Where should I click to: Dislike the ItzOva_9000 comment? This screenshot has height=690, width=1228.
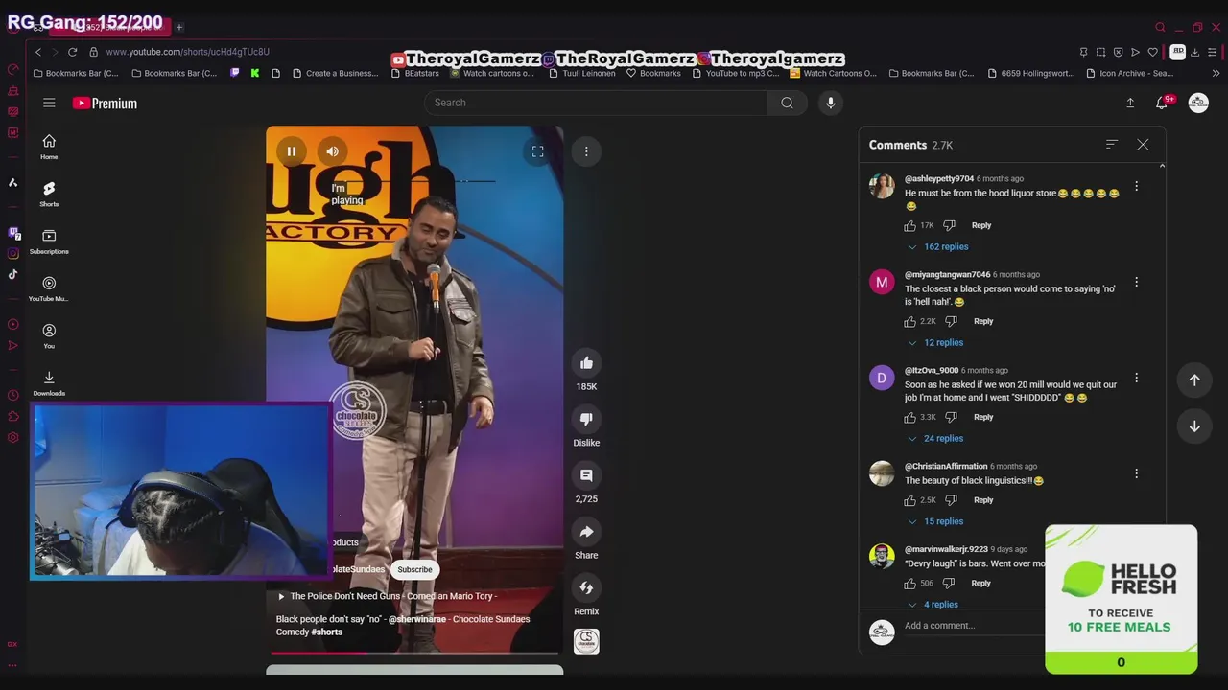(x=951, y=417)
